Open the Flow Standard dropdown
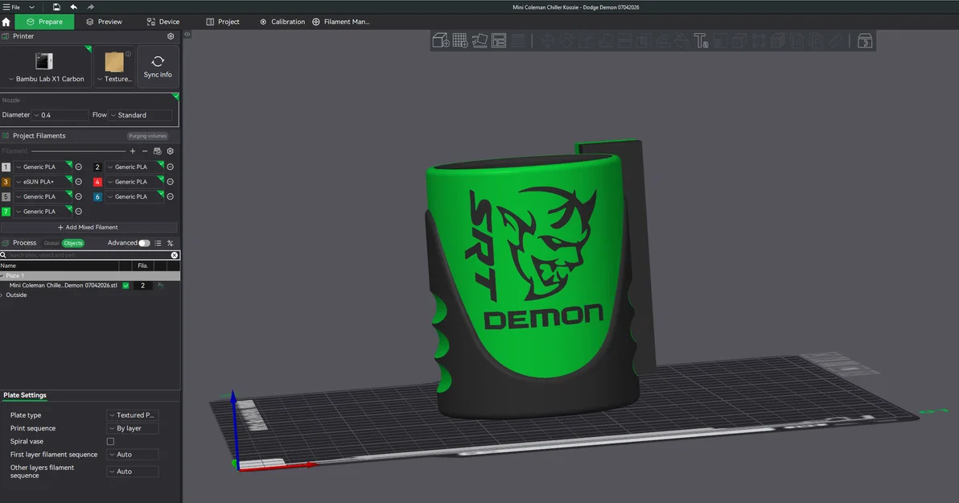This screenshot has width=959, height=503. [x=142, y=115]
